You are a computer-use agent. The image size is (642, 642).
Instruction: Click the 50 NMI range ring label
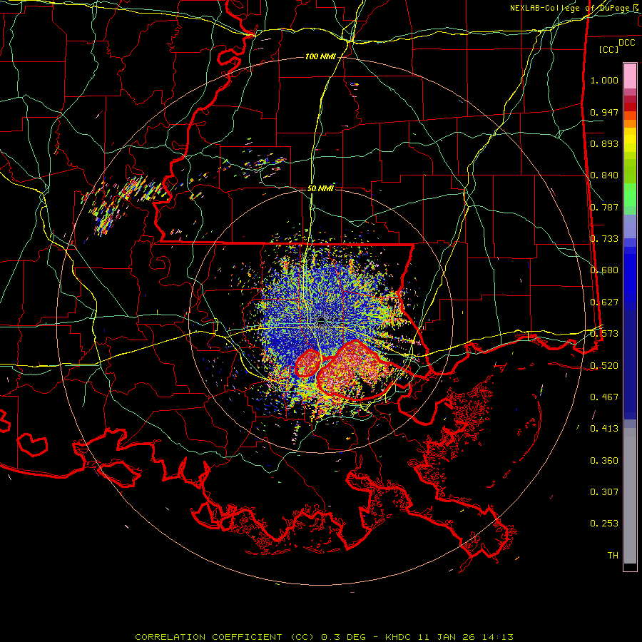click(320, 188)
